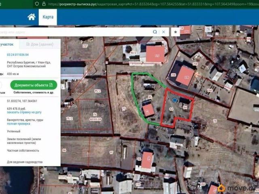The width and height of the screenshot is (259, 194).
Task: Go to the home page icon
Action: [32, 17]
